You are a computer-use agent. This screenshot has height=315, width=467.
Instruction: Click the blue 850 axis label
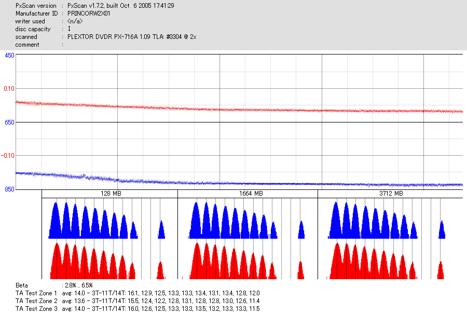click(x=9, y=189)
